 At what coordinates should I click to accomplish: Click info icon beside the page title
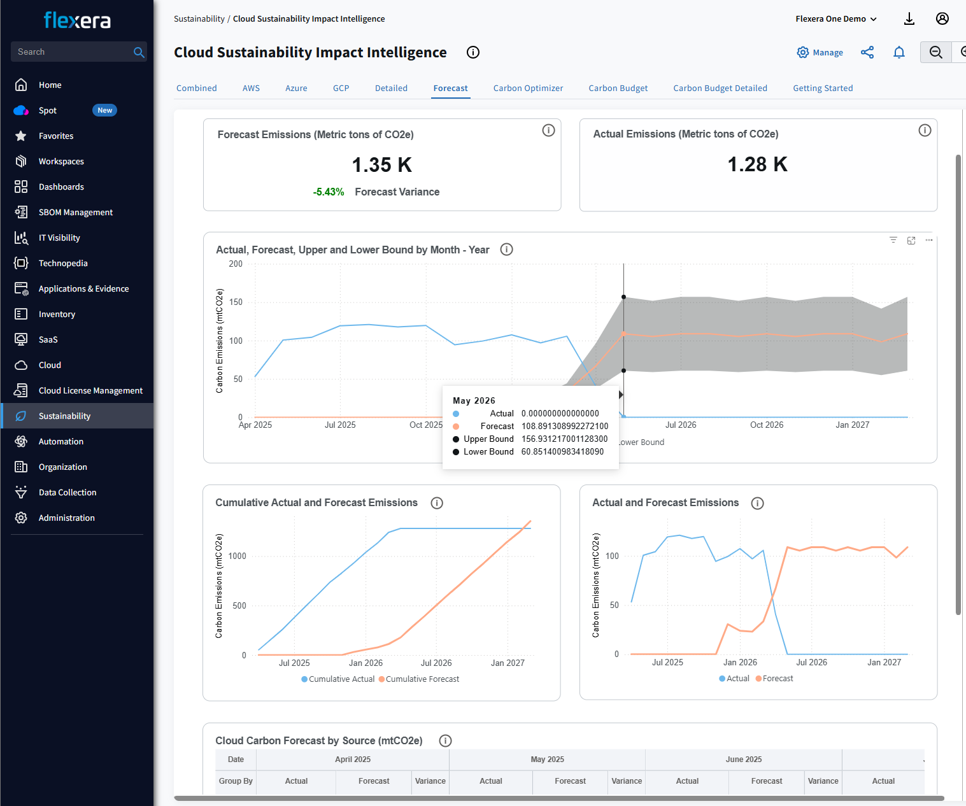click(473, 52)
